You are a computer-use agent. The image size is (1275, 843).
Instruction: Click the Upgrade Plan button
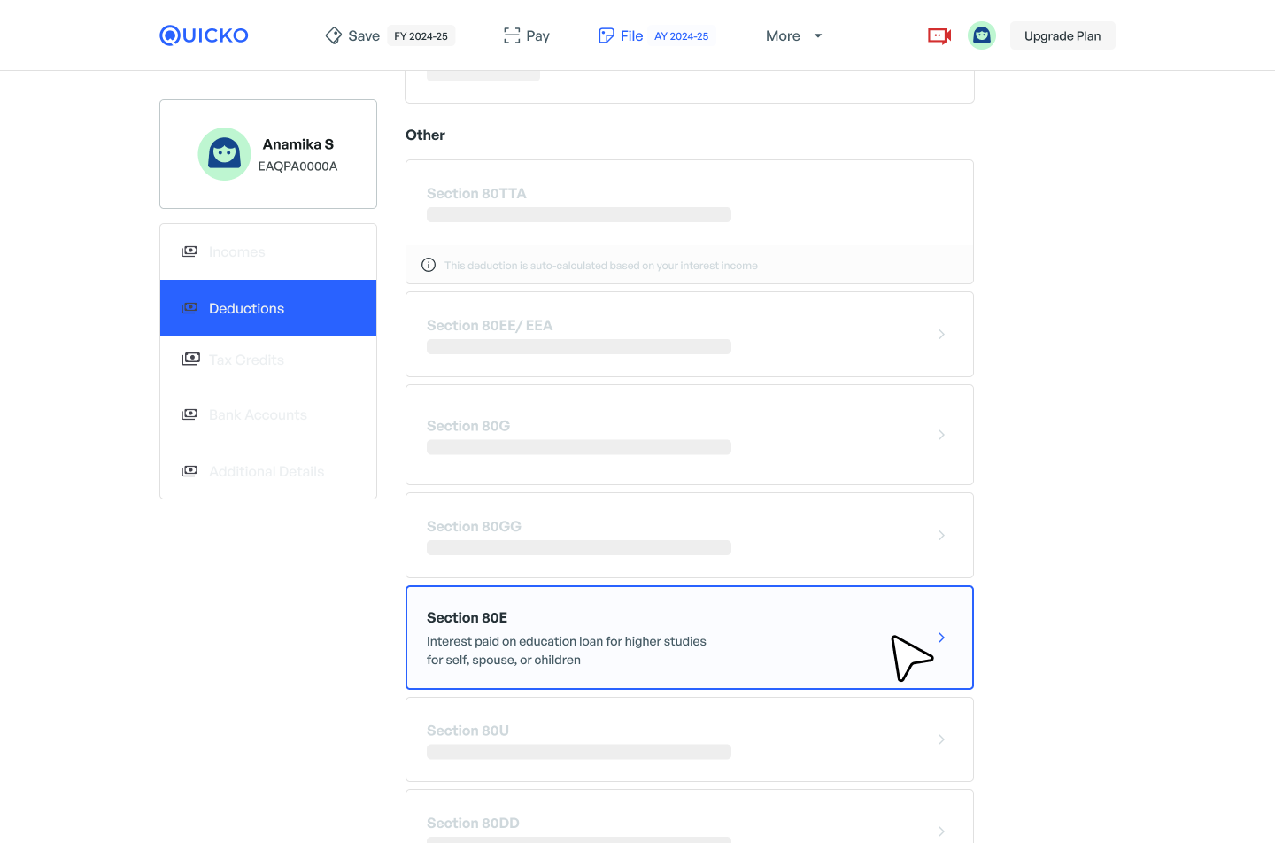pyautogui.click(x=1062, y=35)
